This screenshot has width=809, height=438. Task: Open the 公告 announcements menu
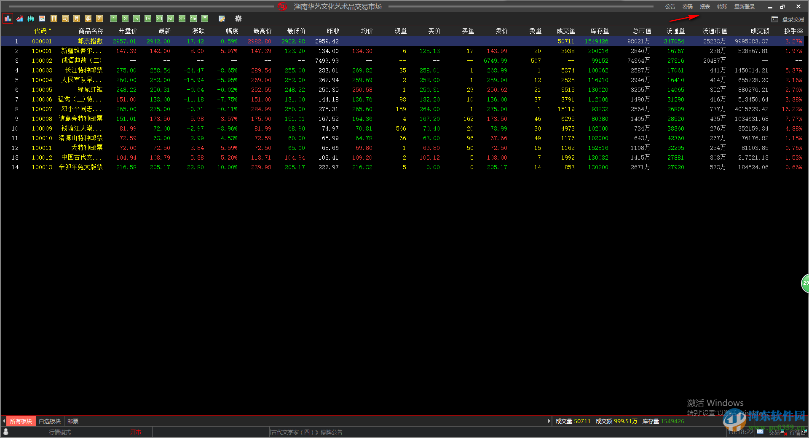670,7
